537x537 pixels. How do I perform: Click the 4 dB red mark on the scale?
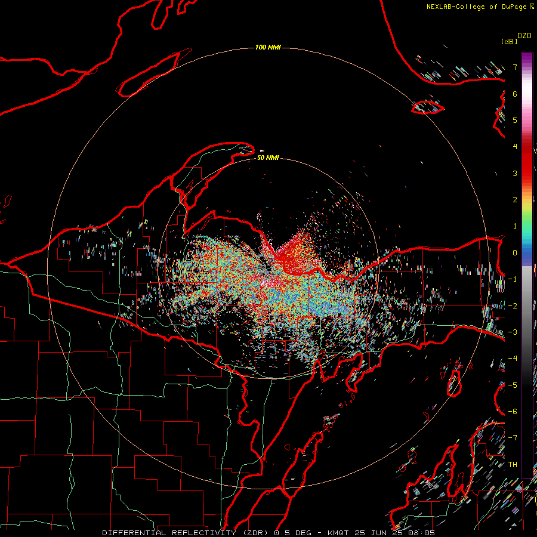pyautogui.click(x=515, y=147)
